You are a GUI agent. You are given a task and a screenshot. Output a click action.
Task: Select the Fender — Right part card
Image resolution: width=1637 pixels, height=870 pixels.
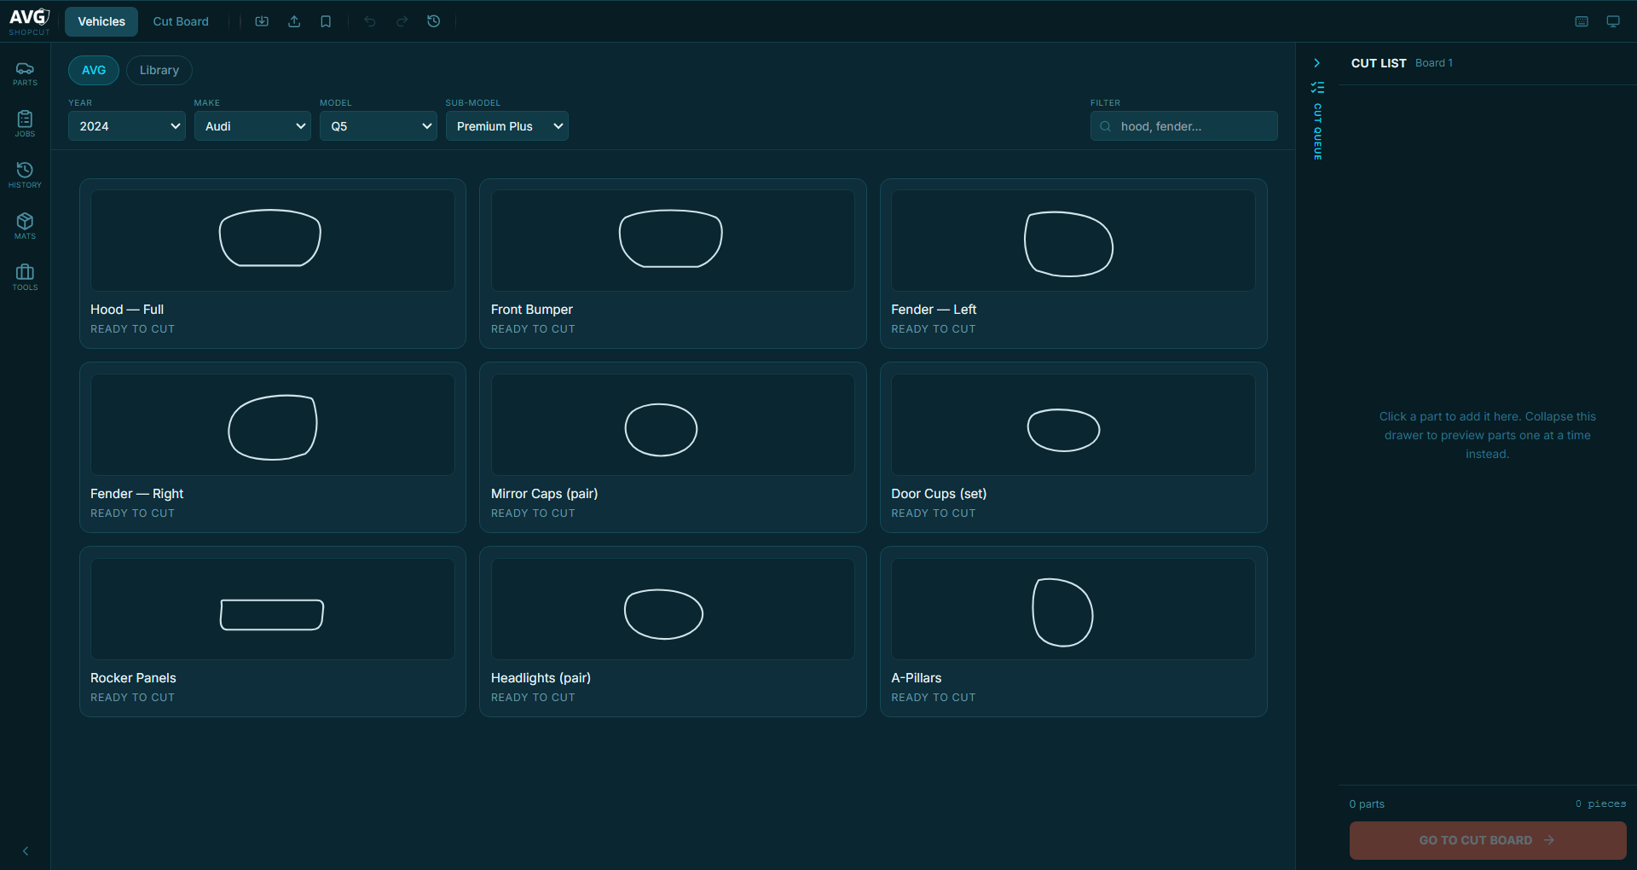(x=273, y=448)
